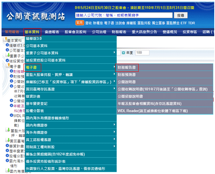
Task: Click the green plus icon beside 年度
Action: coord(123,53)
